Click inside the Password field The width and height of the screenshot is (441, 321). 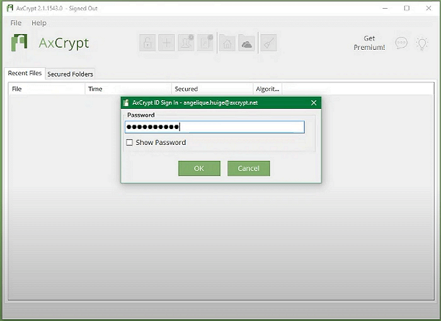pyautogui.click(x=214, y=127)
